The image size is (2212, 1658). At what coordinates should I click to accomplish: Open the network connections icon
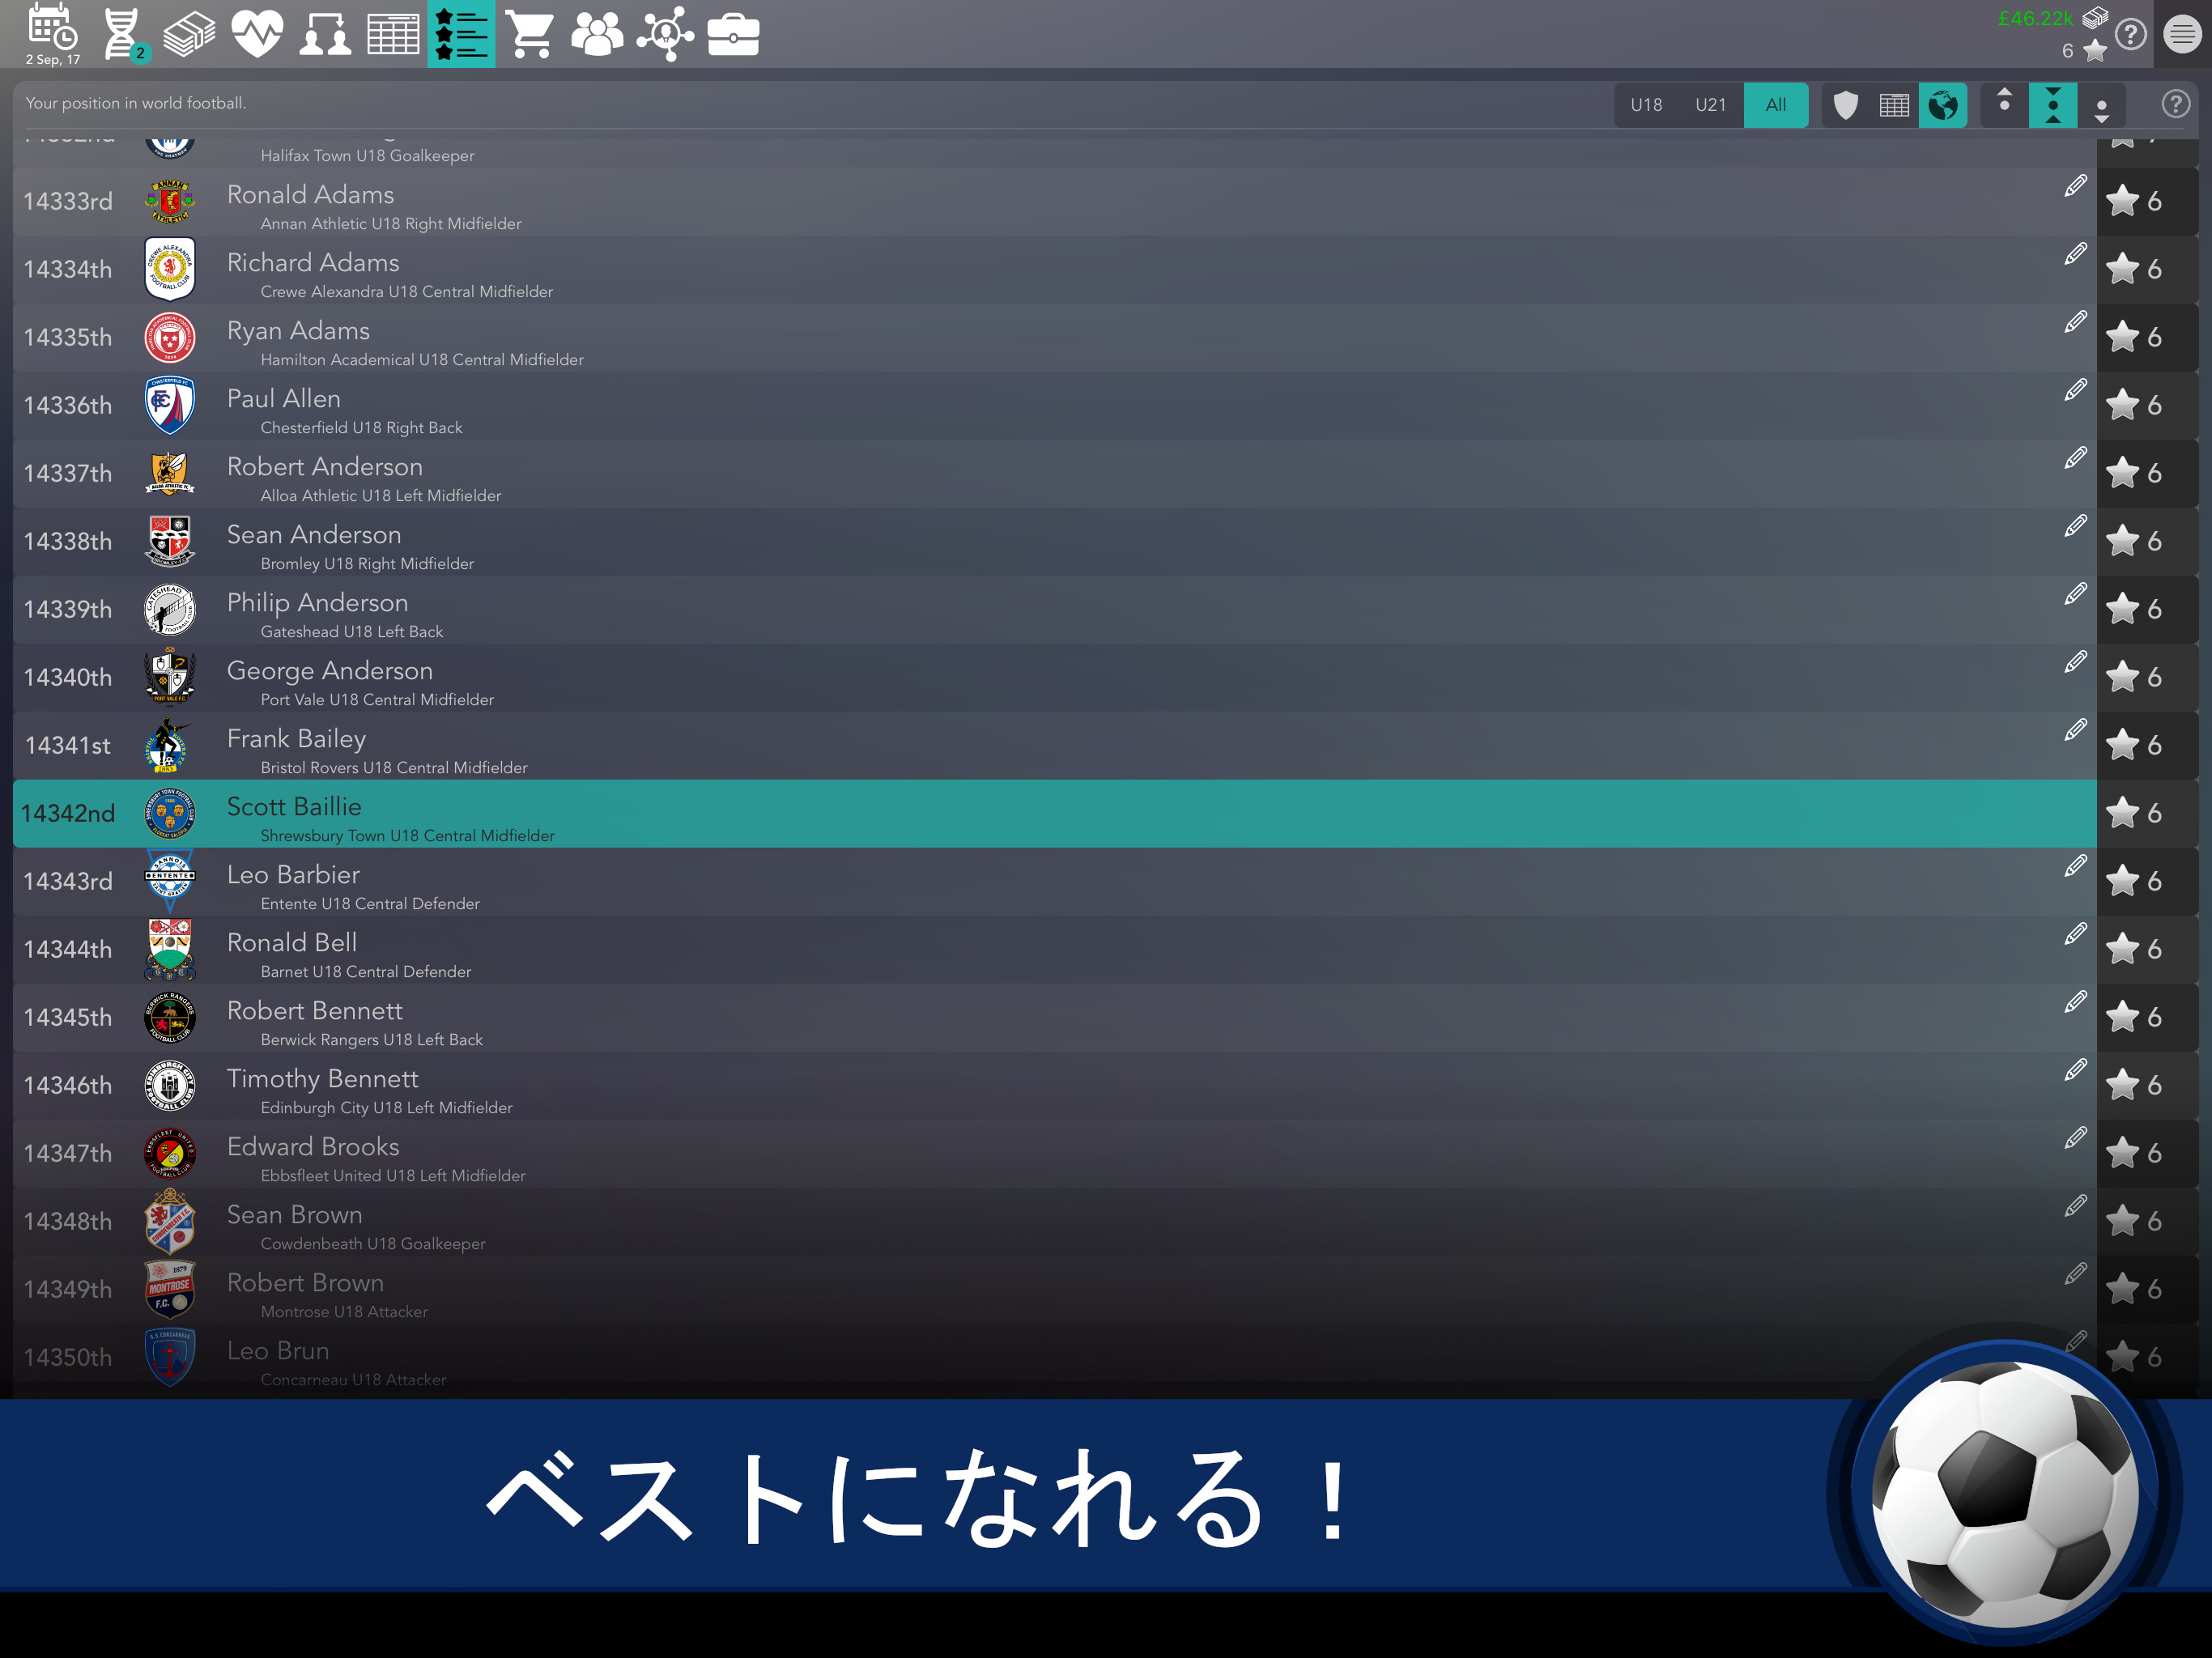pos(665,33)
